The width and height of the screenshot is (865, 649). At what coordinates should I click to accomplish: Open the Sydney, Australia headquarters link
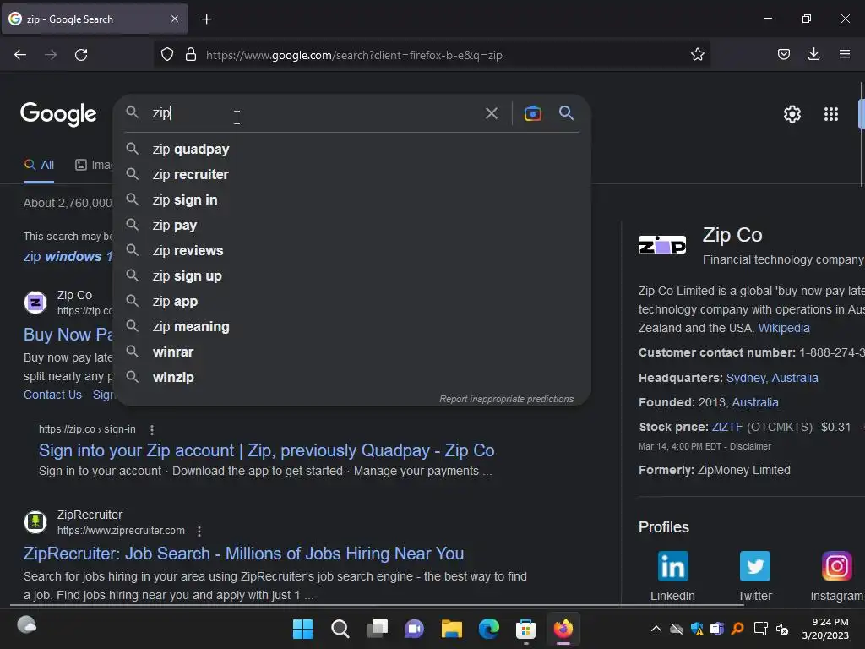tap(772, 378)
